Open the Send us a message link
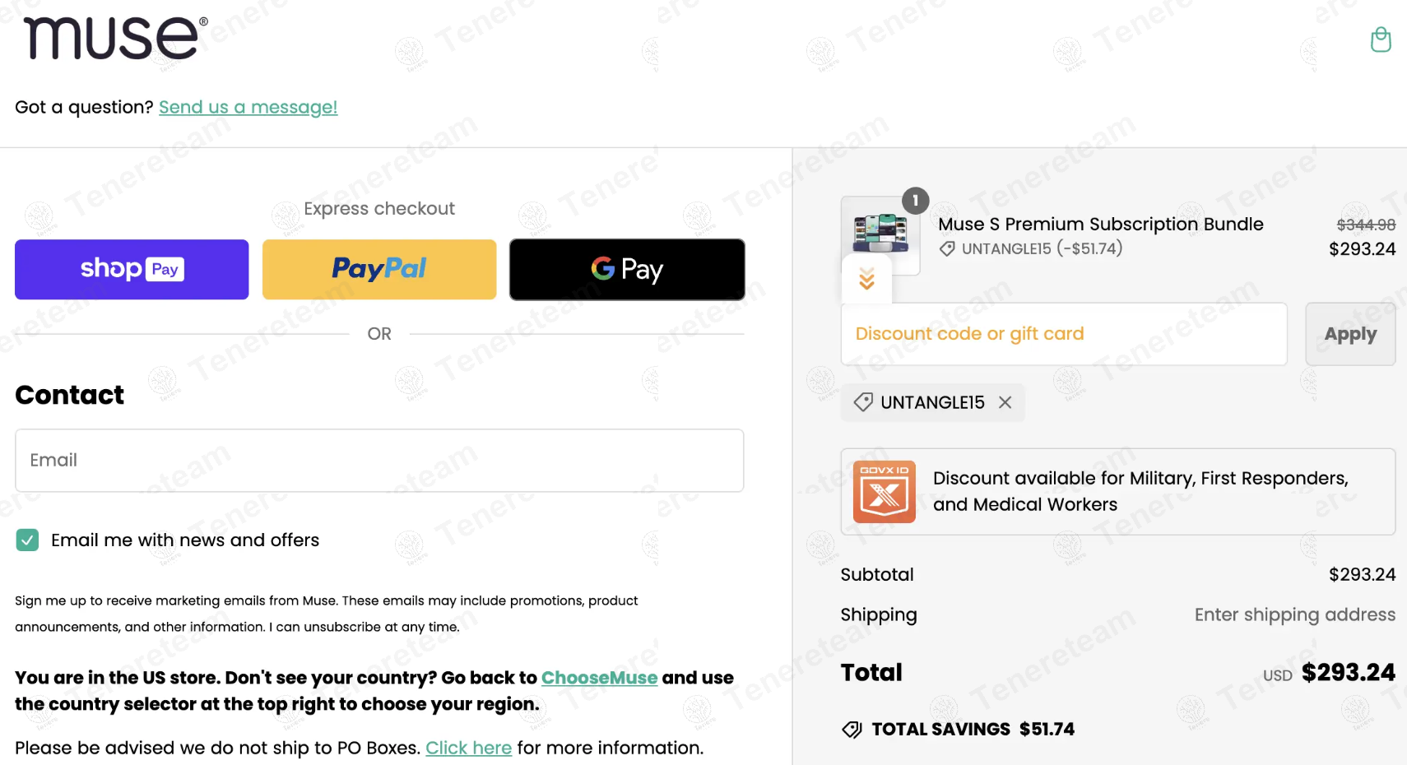Viewport: 1407px width, 765px height. tap(248, 107)
